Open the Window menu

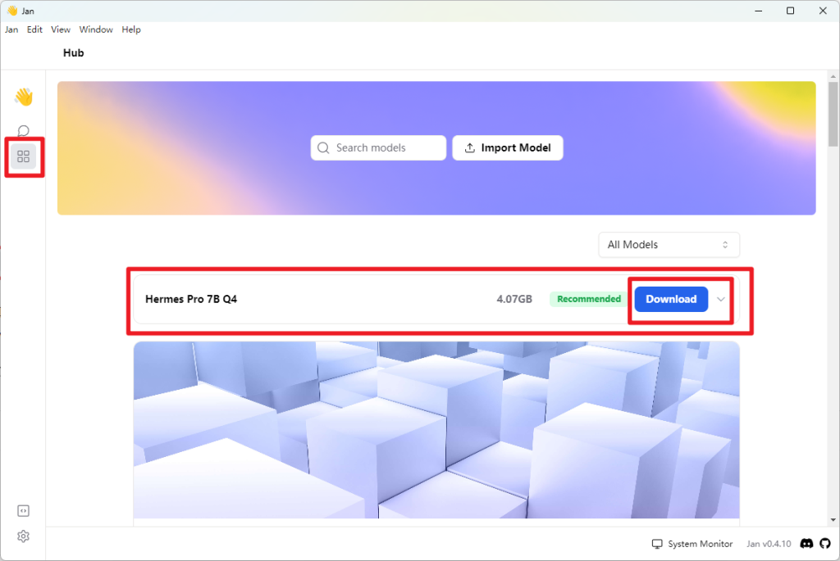[x=96, y=29]
